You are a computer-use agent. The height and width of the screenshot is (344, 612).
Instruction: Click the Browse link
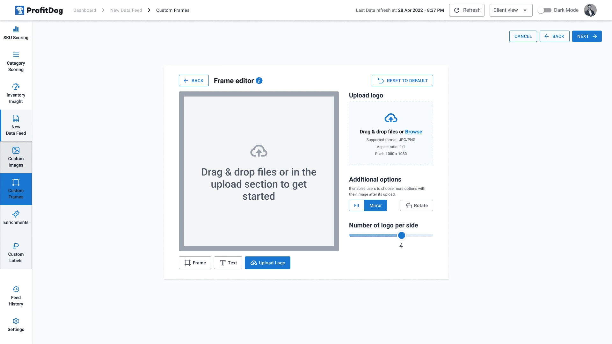[413, 132]
